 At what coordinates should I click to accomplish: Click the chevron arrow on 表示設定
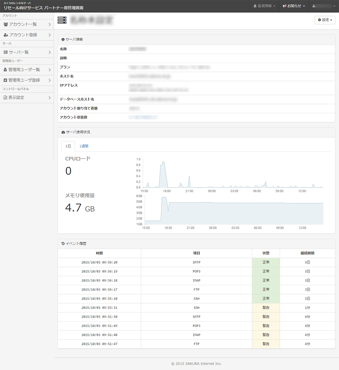coord(49,98)
